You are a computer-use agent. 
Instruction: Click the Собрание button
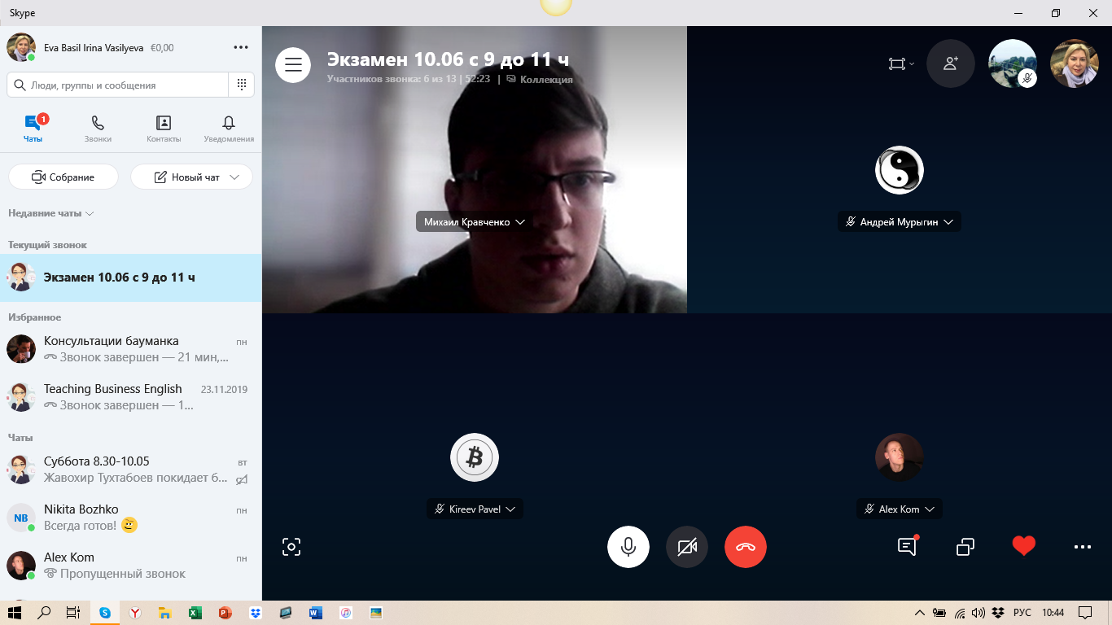click(x=63, y=177)
